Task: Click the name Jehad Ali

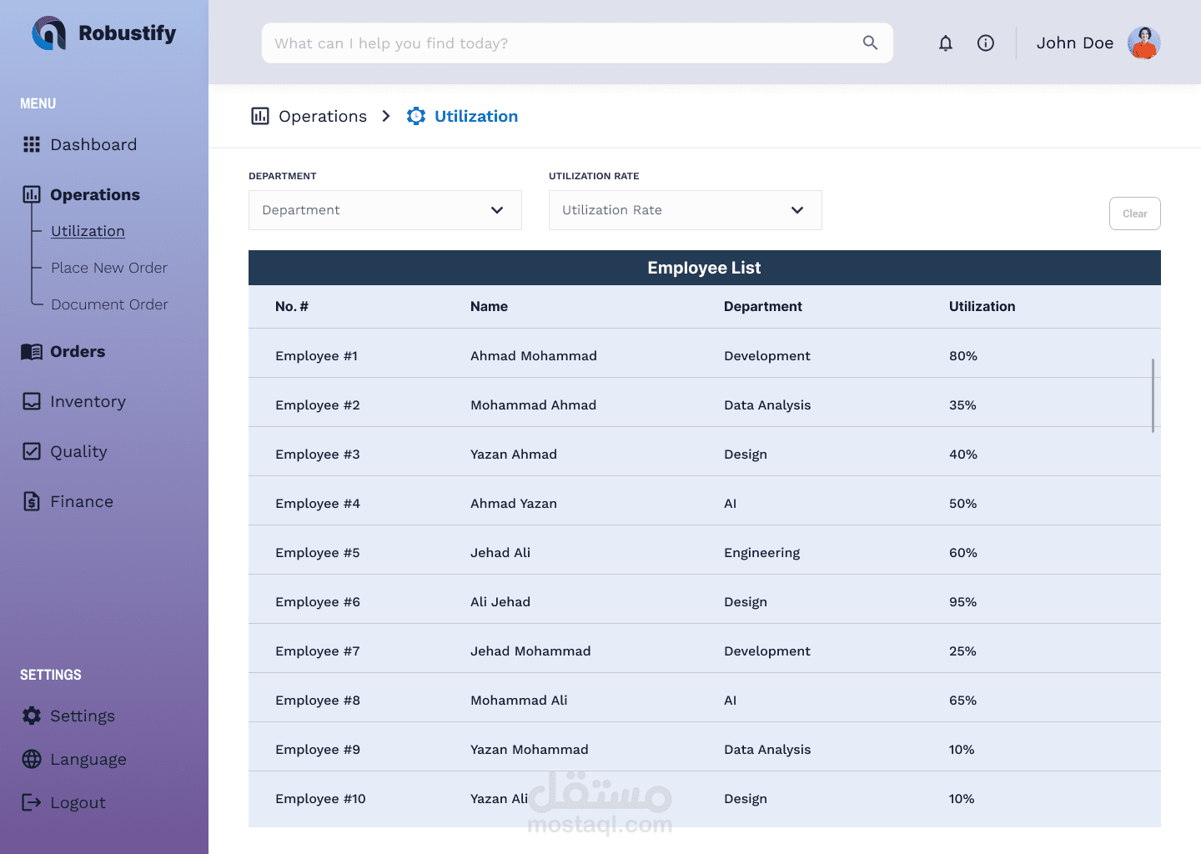Action: pyautogui.click(x=500, y=552)
